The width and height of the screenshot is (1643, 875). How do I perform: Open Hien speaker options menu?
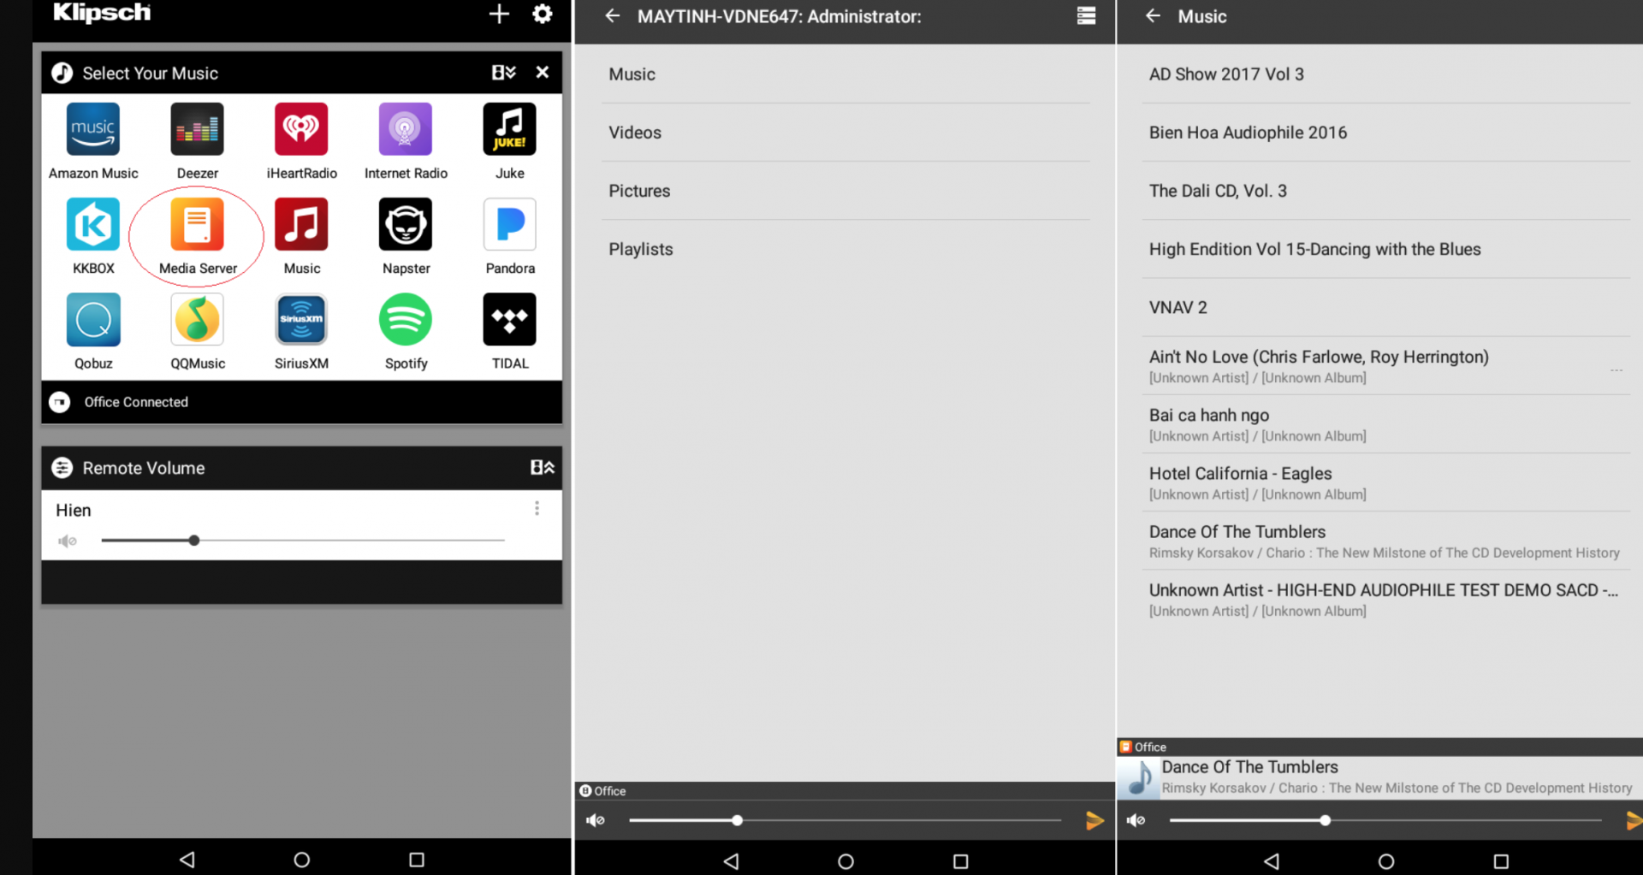click(537, 509)
